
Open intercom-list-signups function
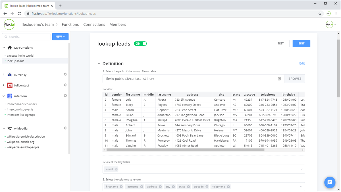tap(21, 115)
